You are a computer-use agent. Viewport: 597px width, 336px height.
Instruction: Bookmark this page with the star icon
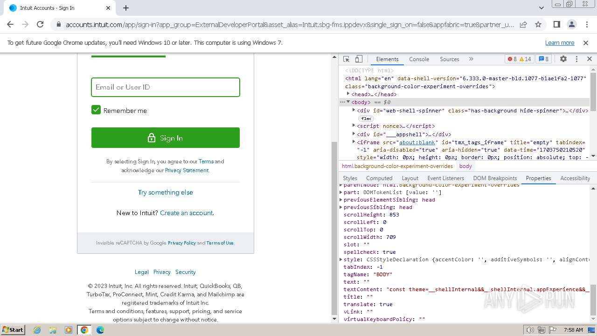point(538,24)
